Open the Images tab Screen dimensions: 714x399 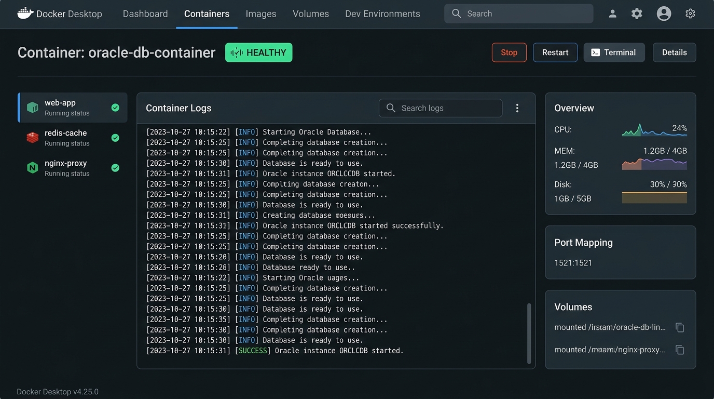point(261,14)
